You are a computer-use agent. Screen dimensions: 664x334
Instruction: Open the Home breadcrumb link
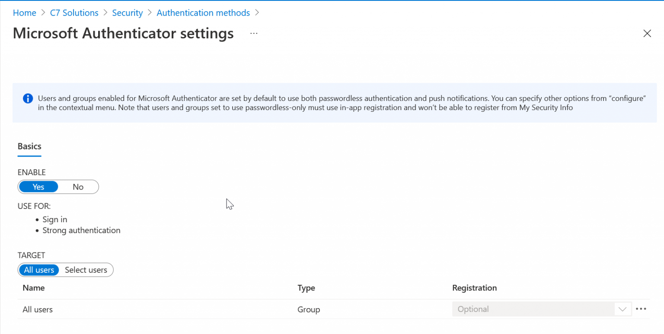click(x=24, y=13)
